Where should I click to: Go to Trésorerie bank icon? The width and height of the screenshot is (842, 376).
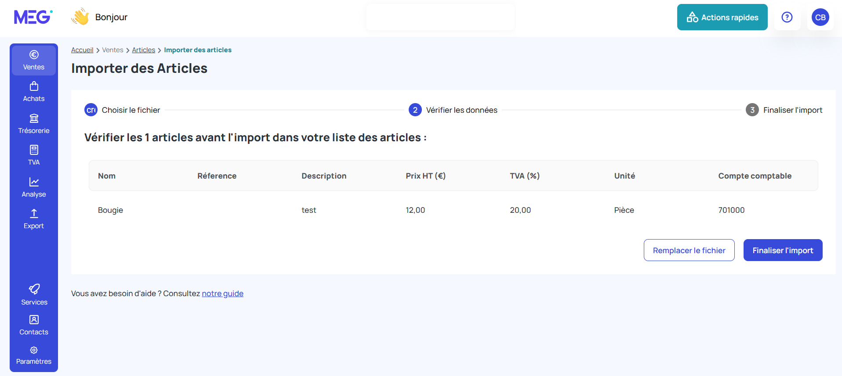click(x=34, y=124)
